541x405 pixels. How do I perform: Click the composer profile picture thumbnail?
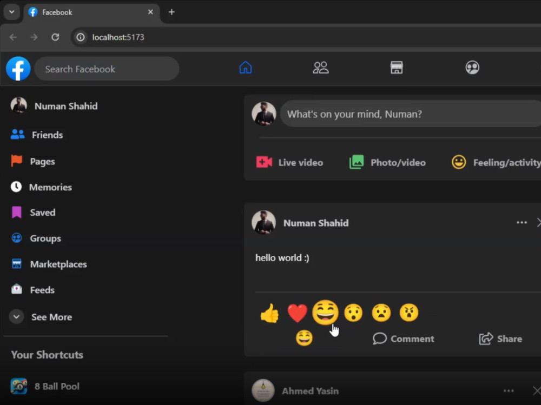tap(264, 114)
